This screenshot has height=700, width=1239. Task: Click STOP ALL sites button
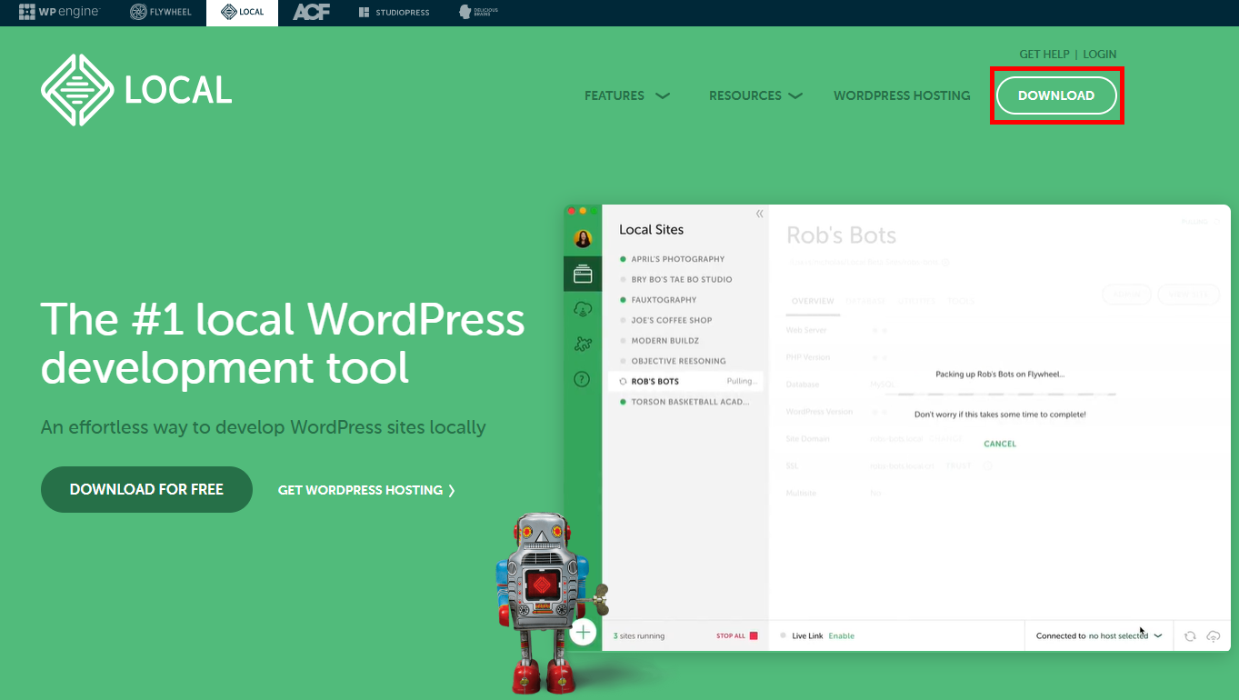click(736, 636)
